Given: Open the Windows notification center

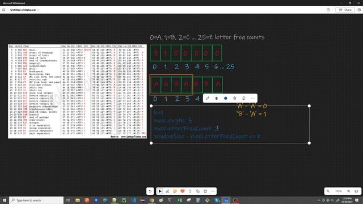Looking at the screenshot, I should 357,200.
